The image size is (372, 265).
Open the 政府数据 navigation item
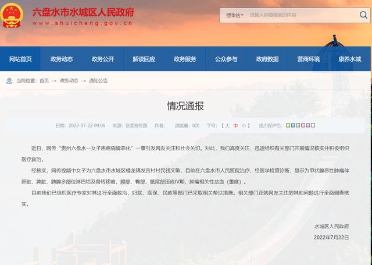[267, 59]
